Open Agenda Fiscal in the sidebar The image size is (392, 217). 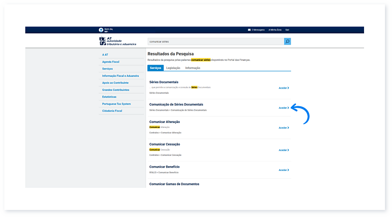click(111, 62)
